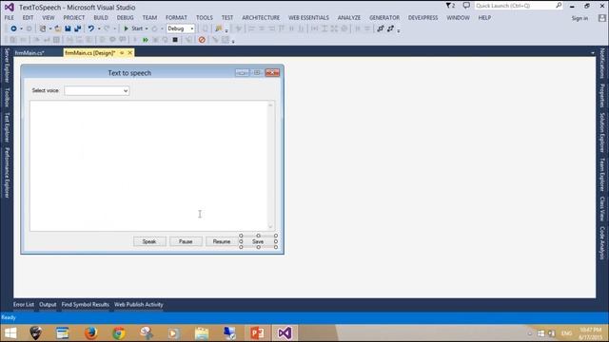
Task: Click the Windows Start button
Action: (10, 333)
